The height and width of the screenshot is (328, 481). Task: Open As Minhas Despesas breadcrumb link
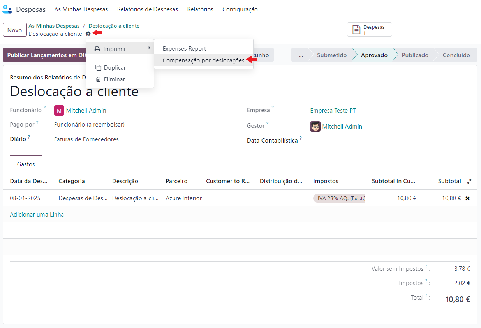54,26
